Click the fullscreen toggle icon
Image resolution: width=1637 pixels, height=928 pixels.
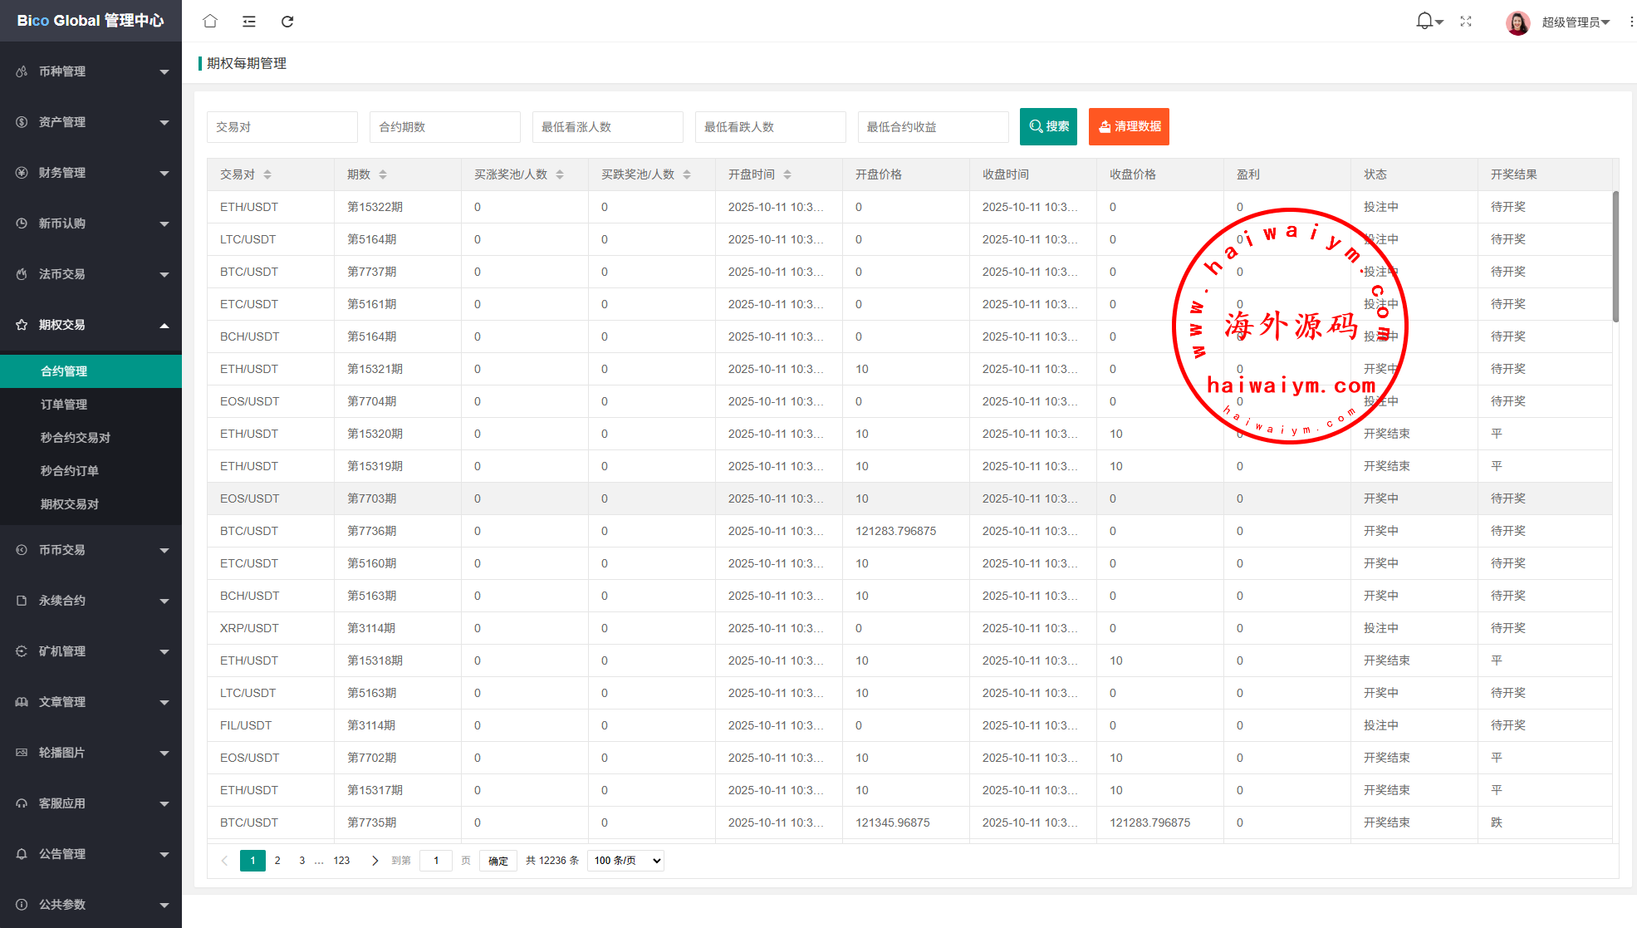click(x=1466, y=22)
